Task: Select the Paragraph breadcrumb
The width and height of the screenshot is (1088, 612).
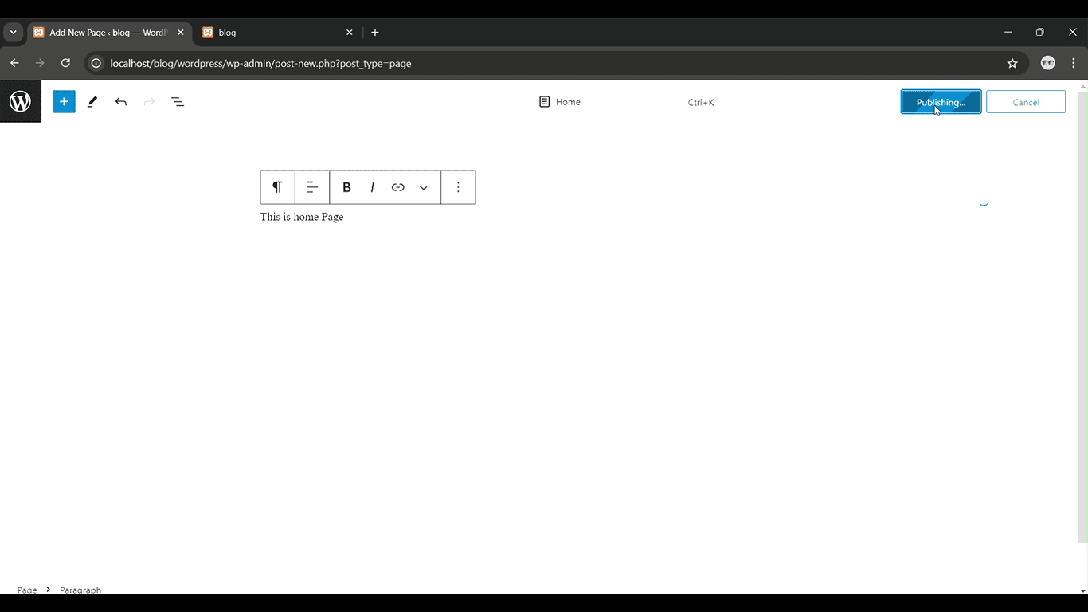Action: [x=80, y=590]
